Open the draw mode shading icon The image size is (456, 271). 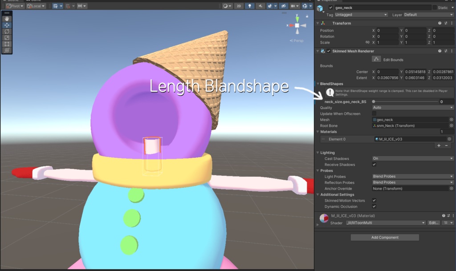click(225, 6)
